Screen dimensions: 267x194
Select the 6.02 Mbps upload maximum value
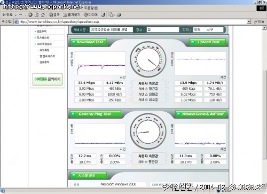189,95
